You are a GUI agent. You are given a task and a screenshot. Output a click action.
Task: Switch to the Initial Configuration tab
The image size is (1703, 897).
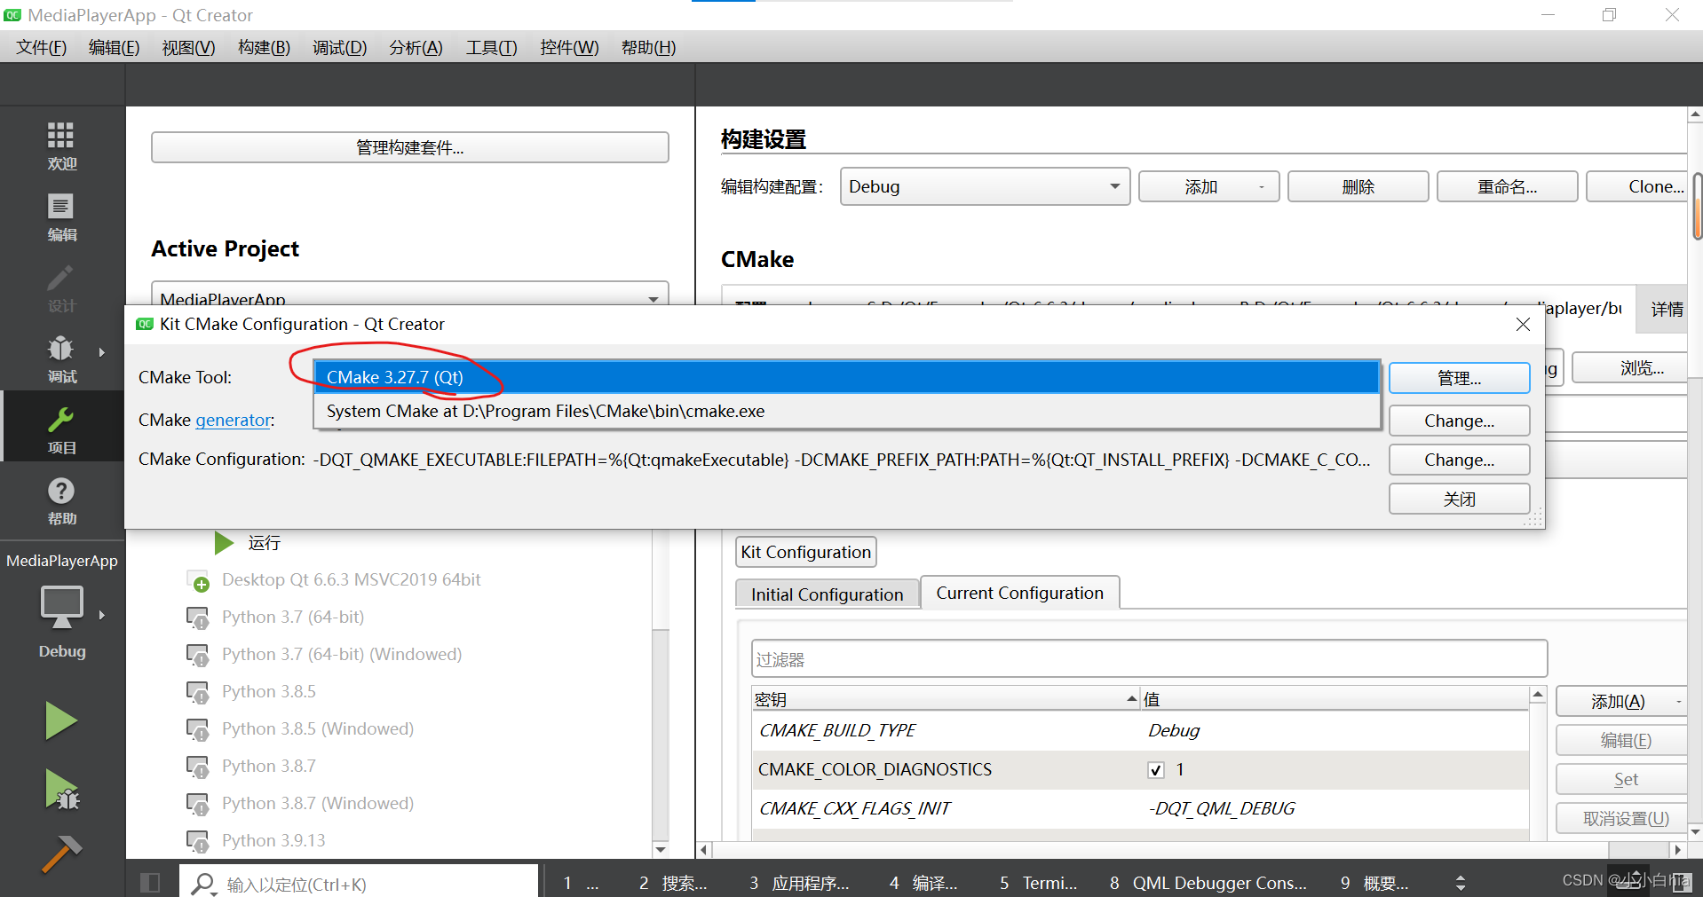[826, 593]
